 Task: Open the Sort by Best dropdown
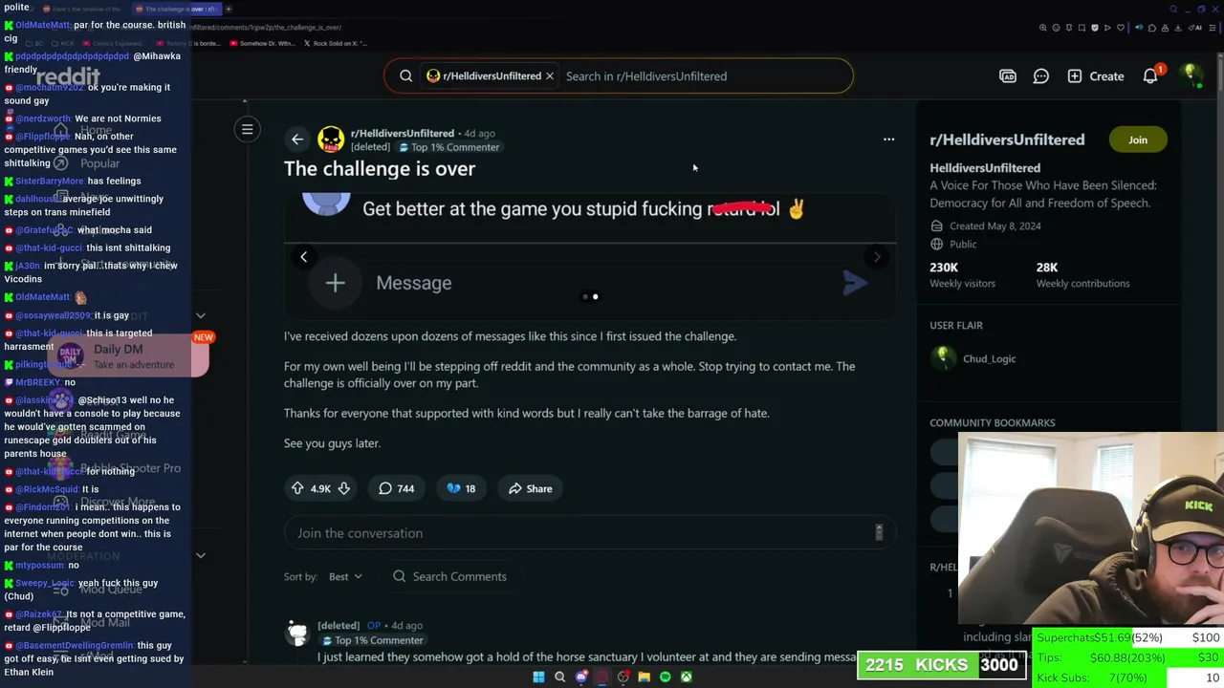coord(345,576)
